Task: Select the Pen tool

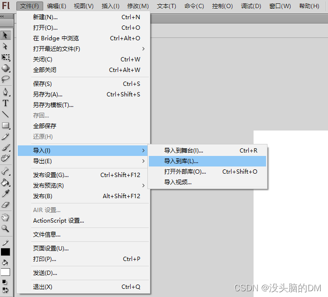Action: 5,92
